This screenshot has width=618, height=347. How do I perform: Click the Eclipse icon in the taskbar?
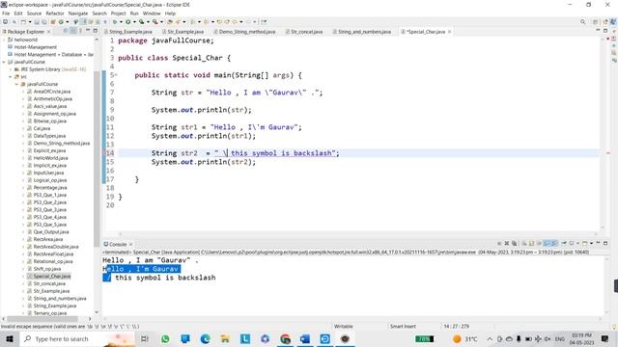[345, 338]
